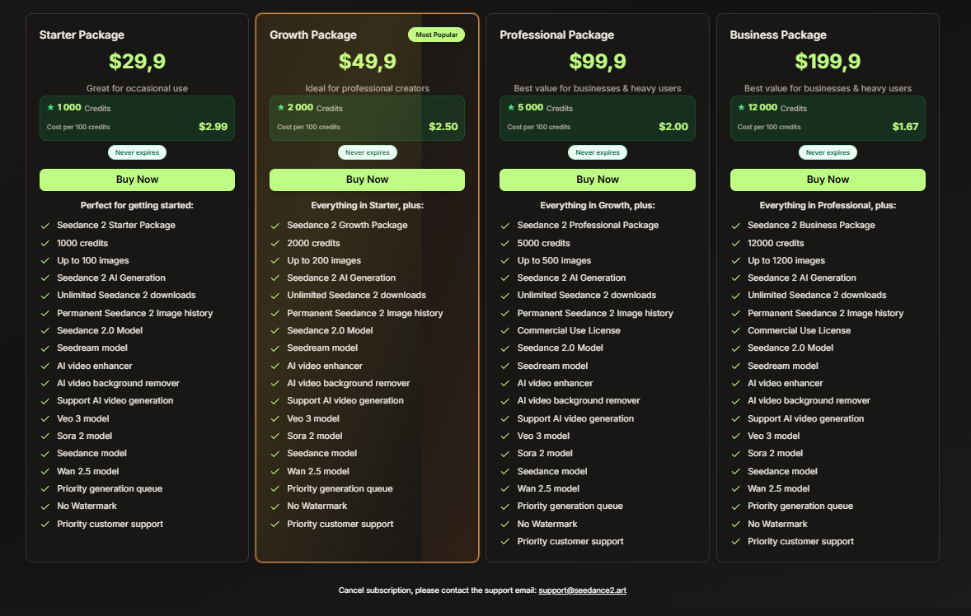Click checkmark beside Professional's Commercial Use License

point(505,330)
